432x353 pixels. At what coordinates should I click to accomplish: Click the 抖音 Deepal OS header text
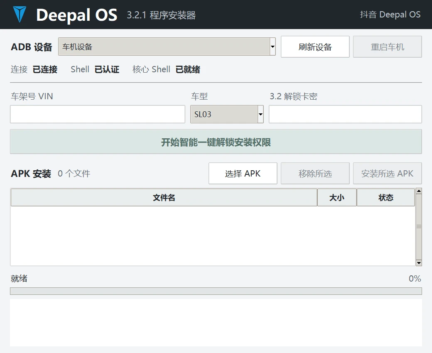[x=390, y=14]
